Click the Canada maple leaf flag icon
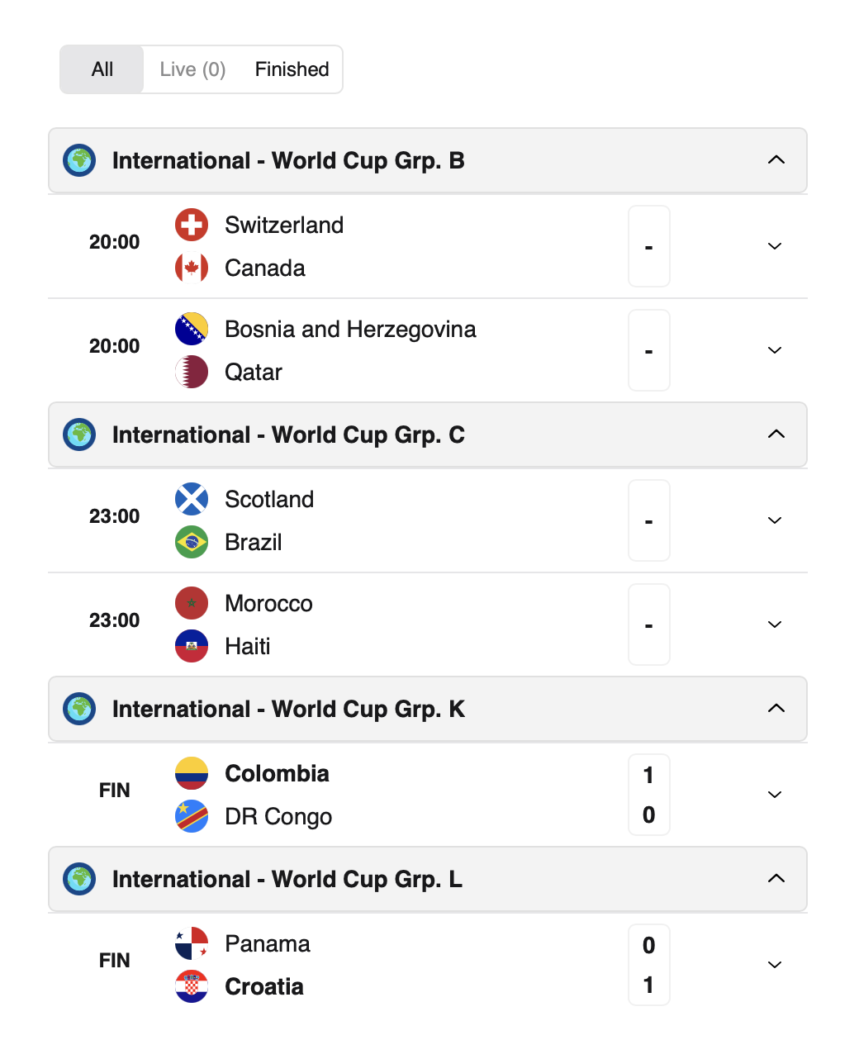This screenshot has width=859, height=1059. [192, 268]
